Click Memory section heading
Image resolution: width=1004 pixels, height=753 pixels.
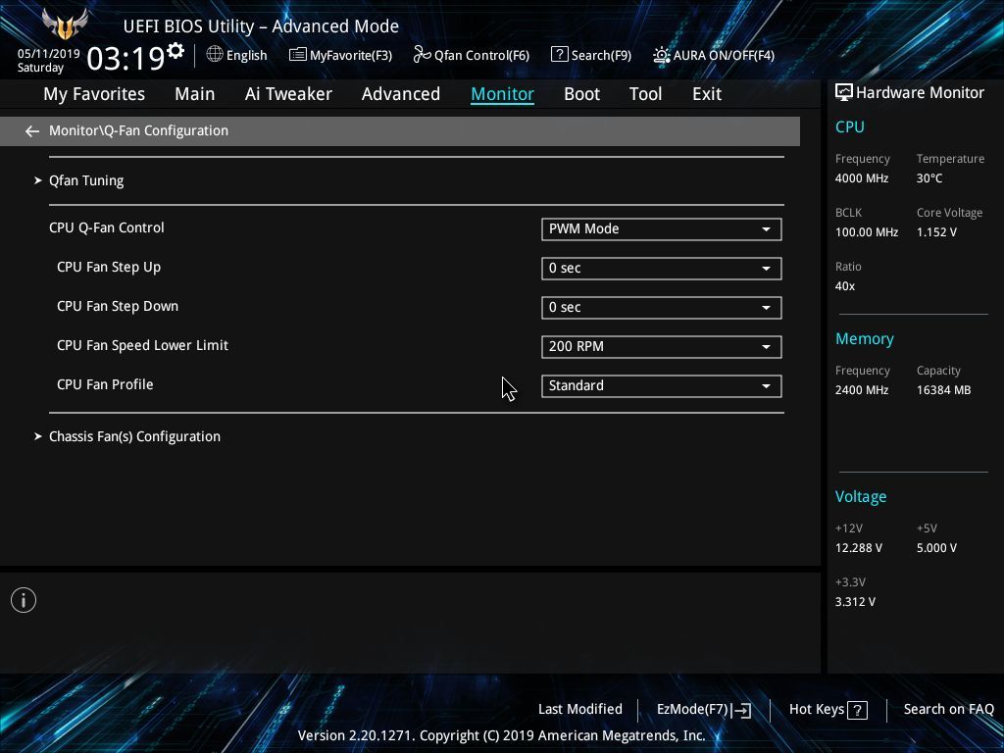865,338
